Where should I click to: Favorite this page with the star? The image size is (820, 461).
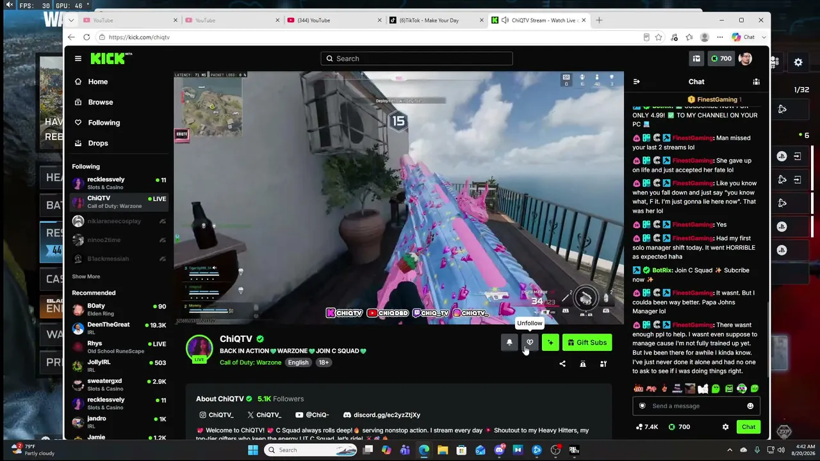tap(659, 37)
